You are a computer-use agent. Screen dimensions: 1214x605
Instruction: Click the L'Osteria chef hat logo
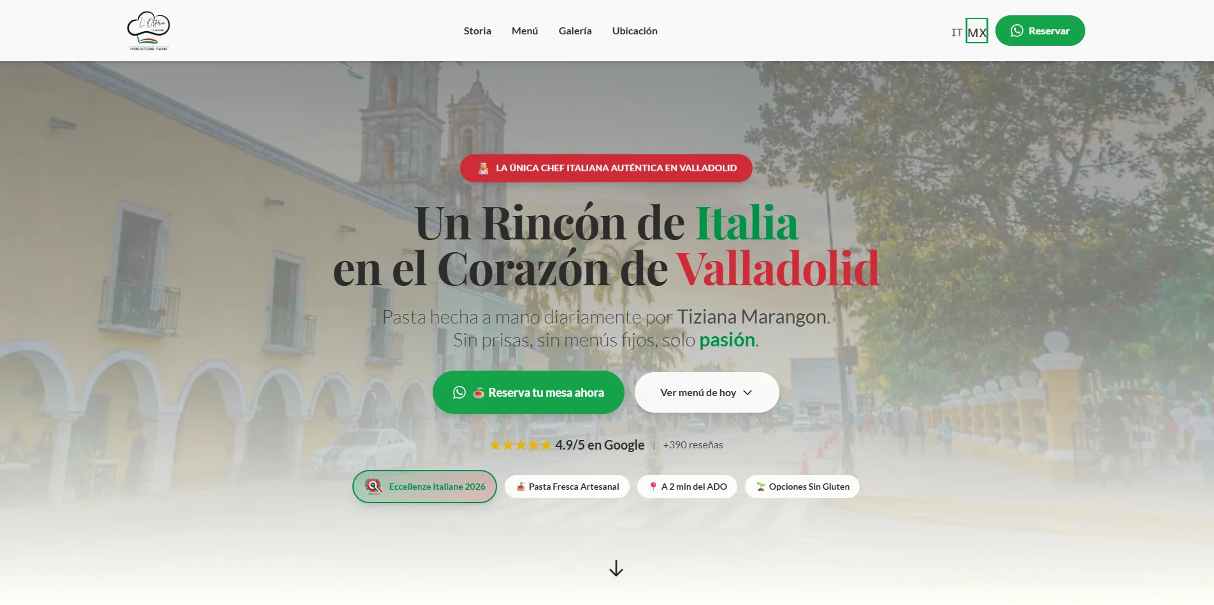coord(148,31)
